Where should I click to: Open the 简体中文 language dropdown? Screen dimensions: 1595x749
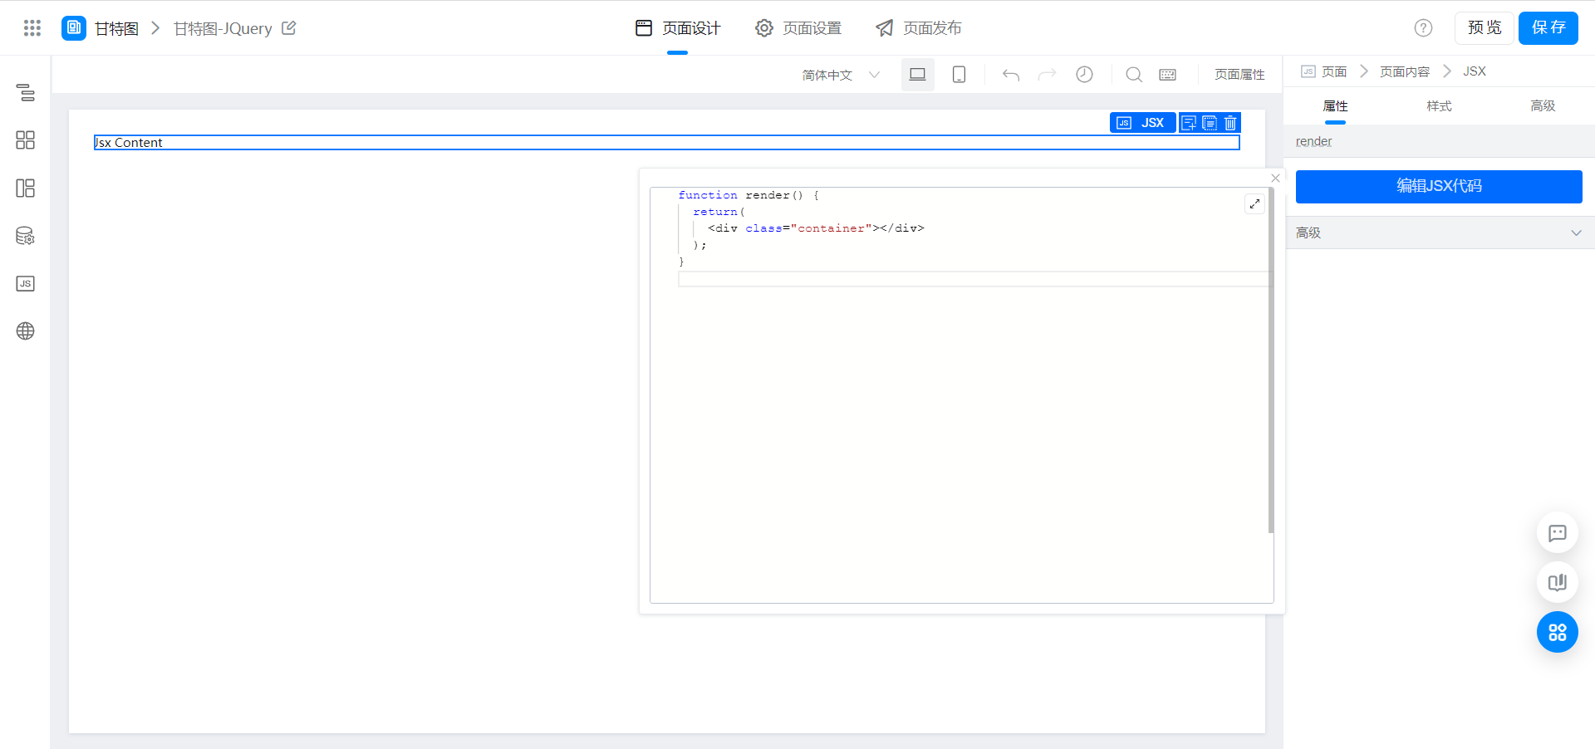click(x=841, y=75)
